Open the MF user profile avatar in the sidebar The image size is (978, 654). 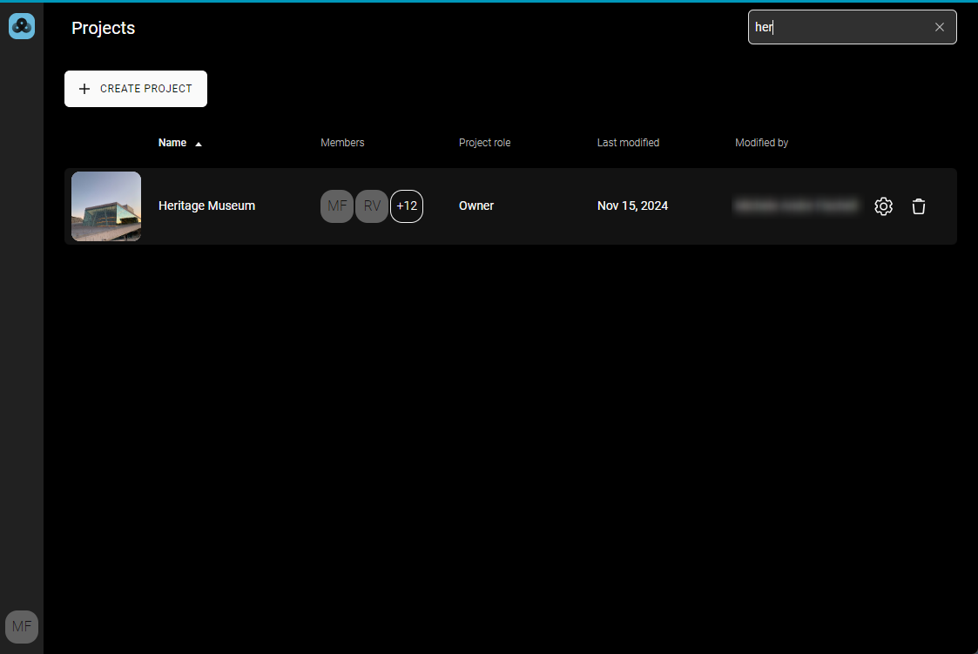click(22, 626)
